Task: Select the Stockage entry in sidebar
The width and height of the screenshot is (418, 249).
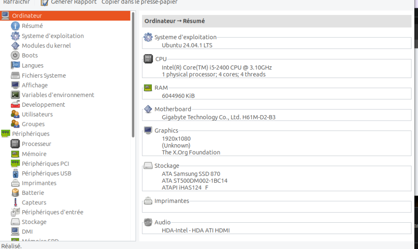Action: [x=34, y=222]
